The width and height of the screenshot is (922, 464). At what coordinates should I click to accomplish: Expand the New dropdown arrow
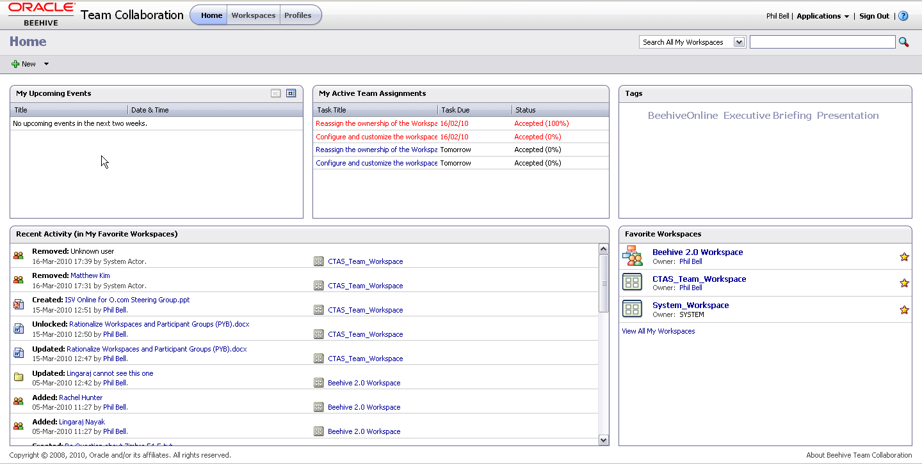pyautogui.click(x=46, y=64)
